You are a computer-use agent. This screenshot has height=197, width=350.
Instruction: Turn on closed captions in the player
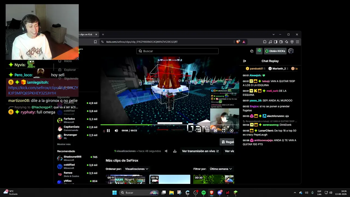(207, 131)
